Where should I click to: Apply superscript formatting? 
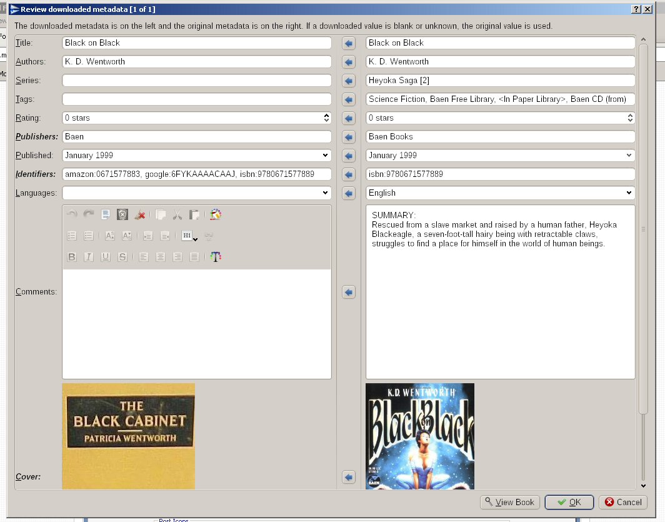point(110,236)
